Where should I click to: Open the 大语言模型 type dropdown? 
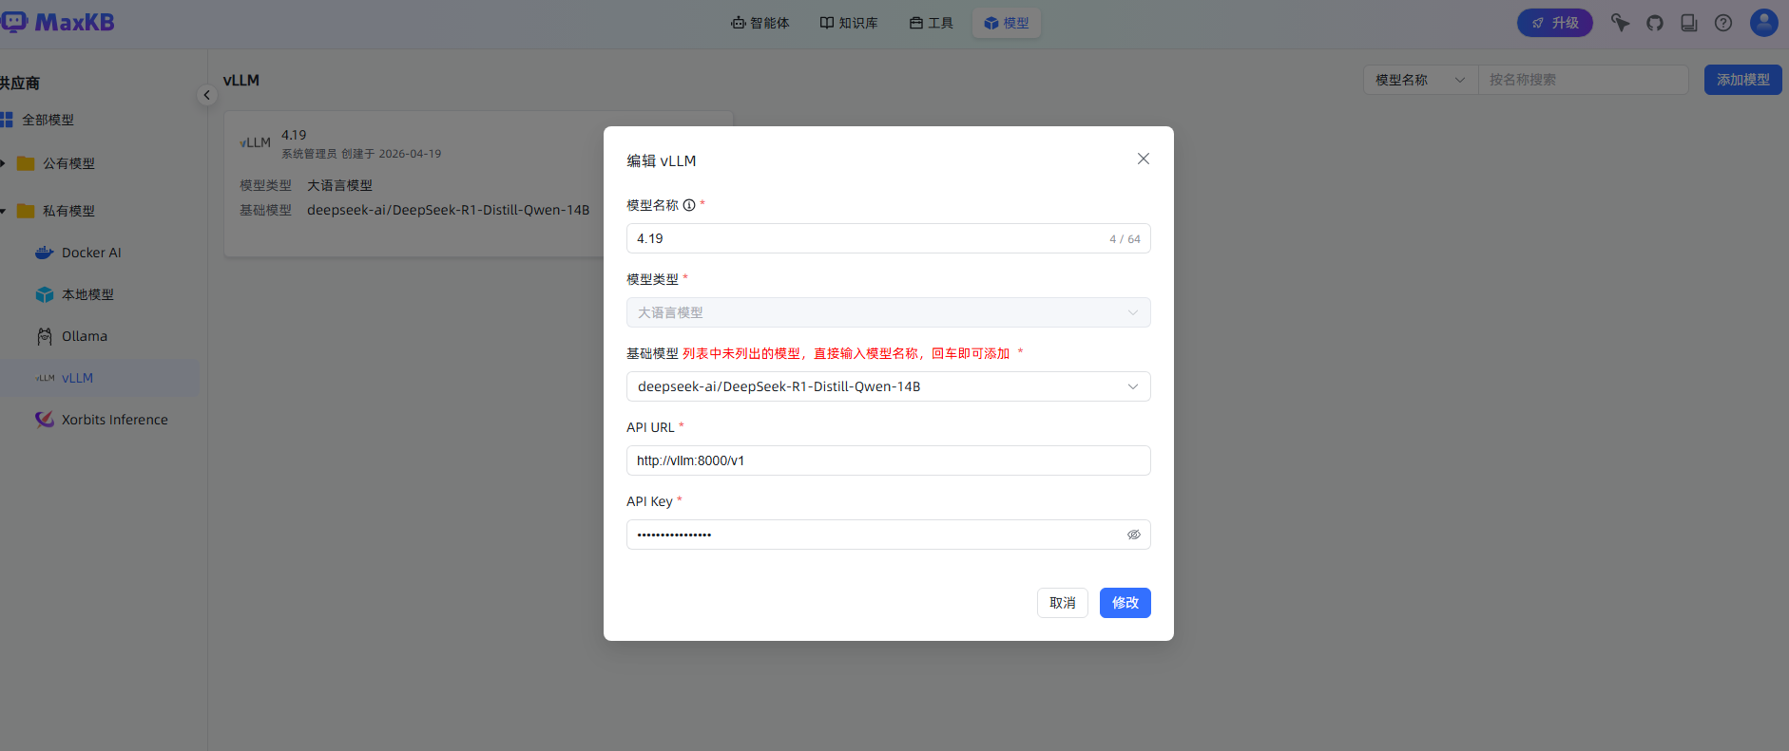888,312
